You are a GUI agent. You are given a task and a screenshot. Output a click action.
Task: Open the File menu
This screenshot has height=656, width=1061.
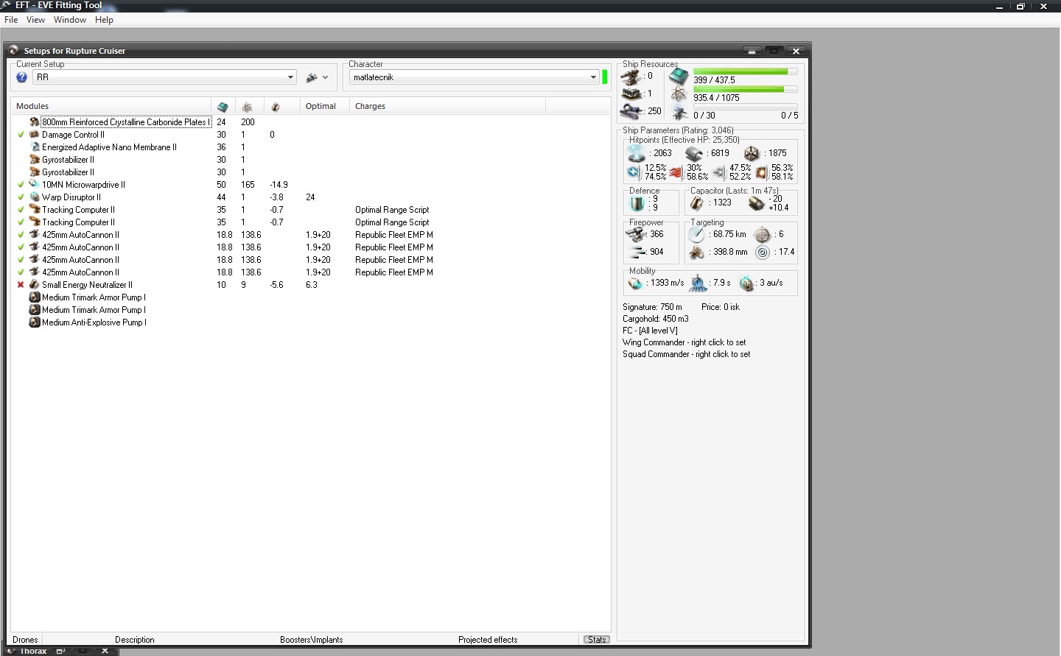pos(11,20)
